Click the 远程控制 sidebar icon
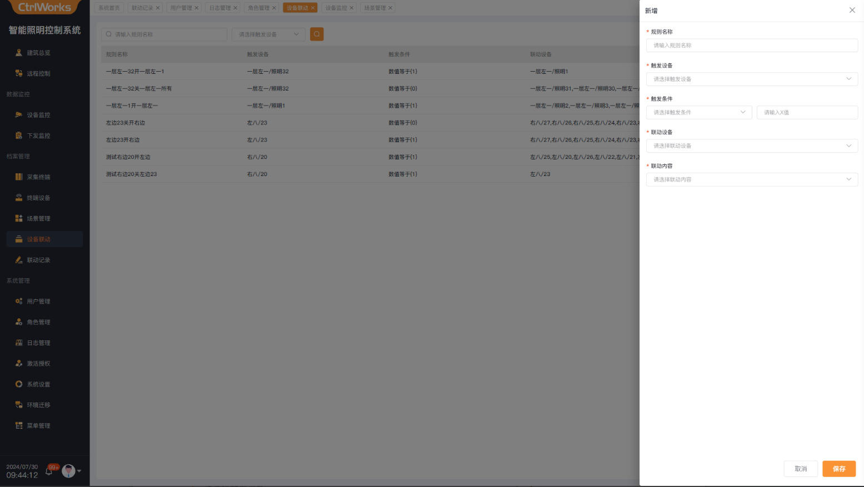The height and width of the screenshot is (487, 864). pyautogui.click(x=19, y=73)
